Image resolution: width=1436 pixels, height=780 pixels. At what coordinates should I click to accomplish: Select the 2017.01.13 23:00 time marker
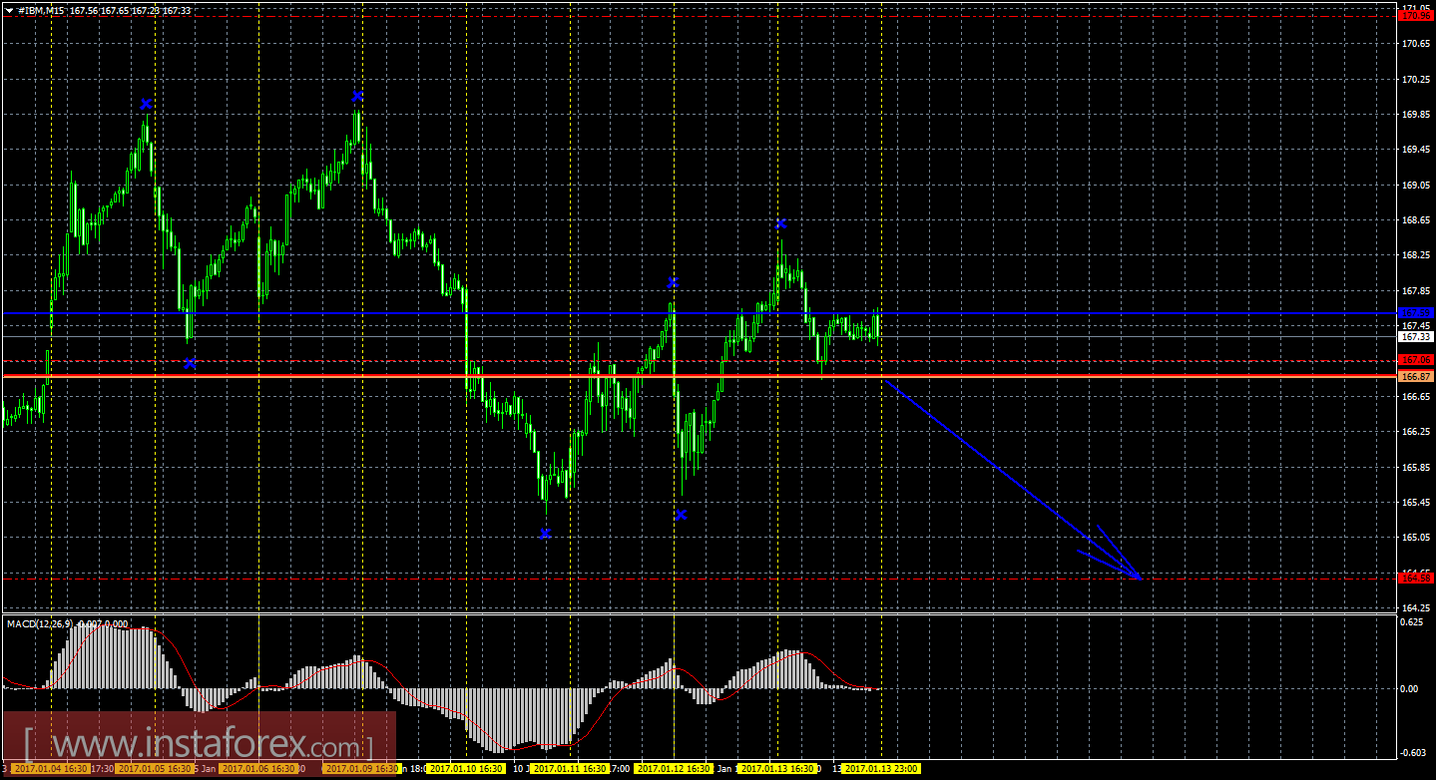pyautogui.click(x=881, y=769)
